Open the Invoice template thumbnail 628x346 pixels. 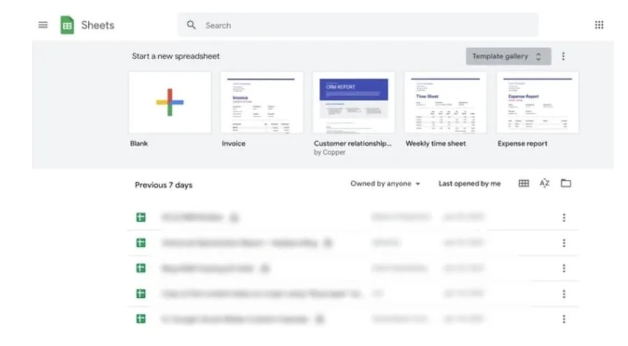[262, 103]
